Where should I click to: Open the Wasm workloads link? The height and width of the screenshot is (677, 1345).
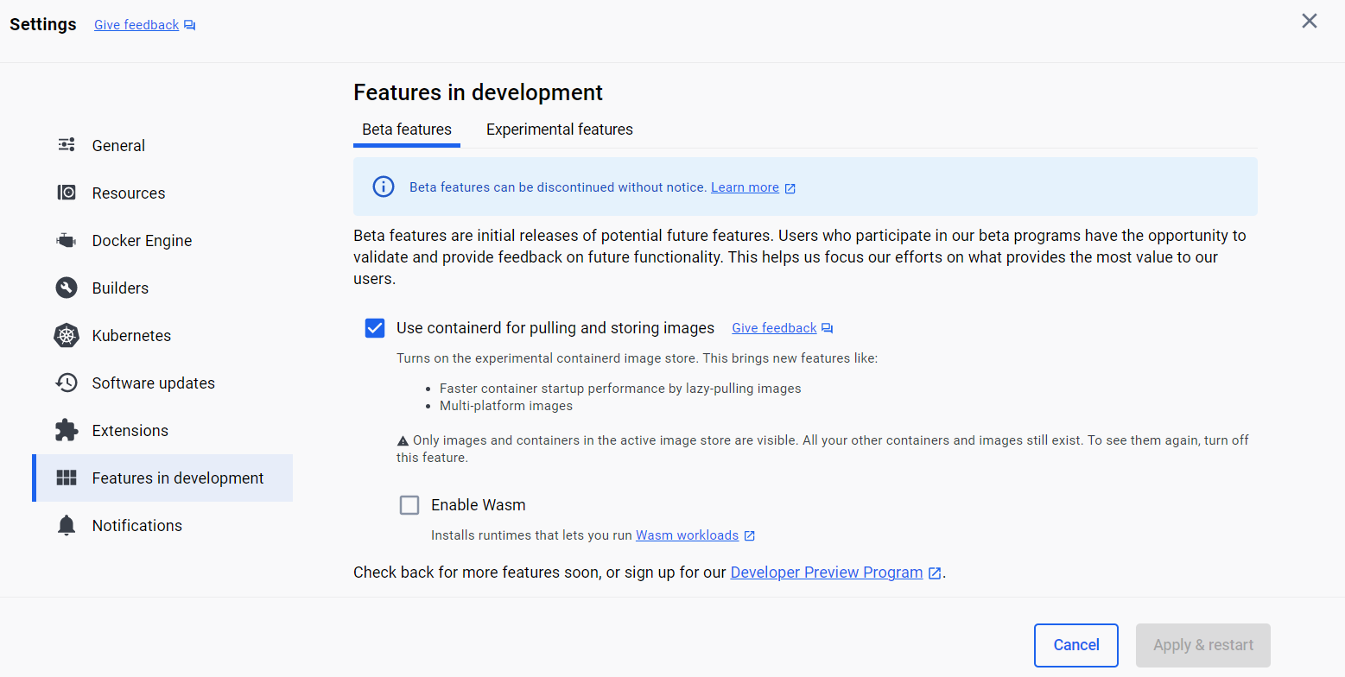pos(688,535)
